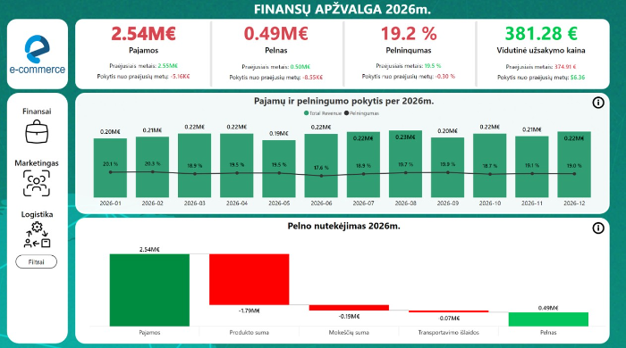
Task: Click the 20.3 % profitability data label
Action: [x=153, y=163]
